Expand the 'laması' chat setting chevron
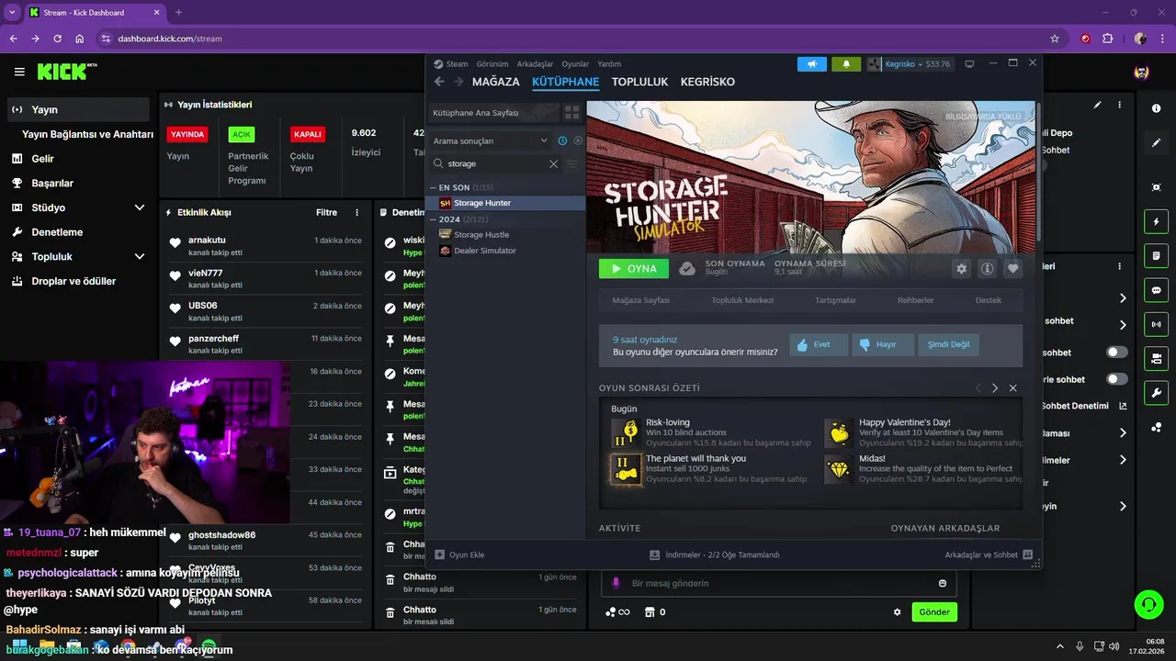 [x=1123, y=432]
